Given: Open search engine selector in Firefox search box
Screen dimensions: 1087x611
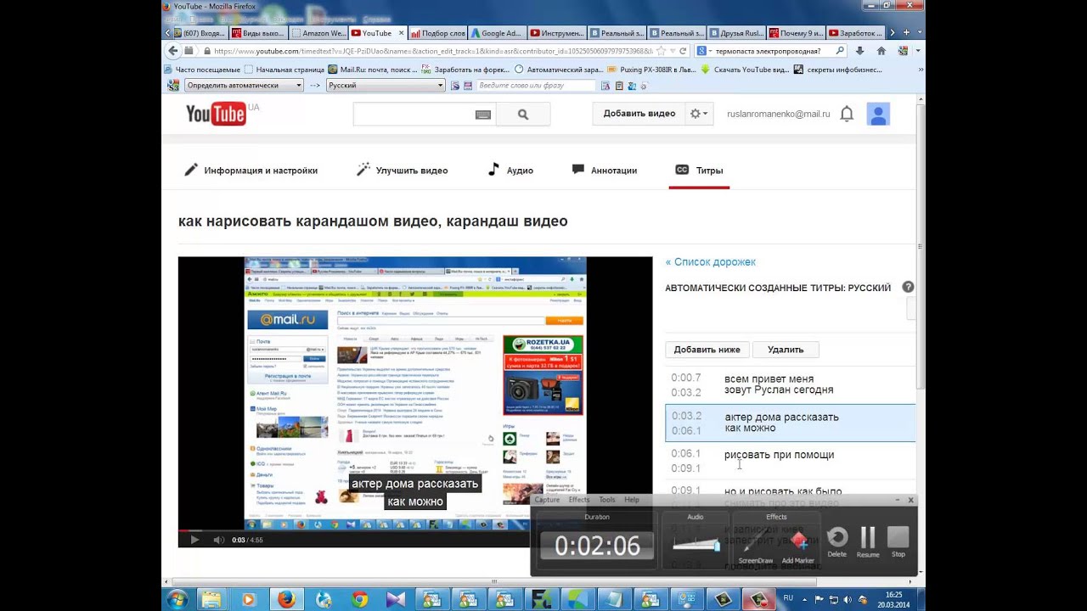Looking at the screenshot, I should (x=703, y=51).
